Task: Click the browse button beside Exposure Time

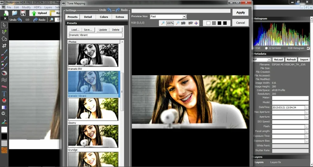Action: (x=307, y=136)
